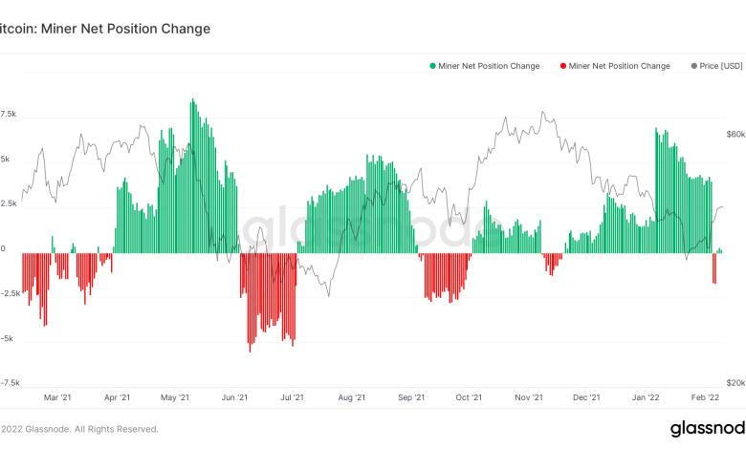Viewport: 746px width, 449px height.
Task: Click the -7.5k y-axis label
Action: coord(11,382)
